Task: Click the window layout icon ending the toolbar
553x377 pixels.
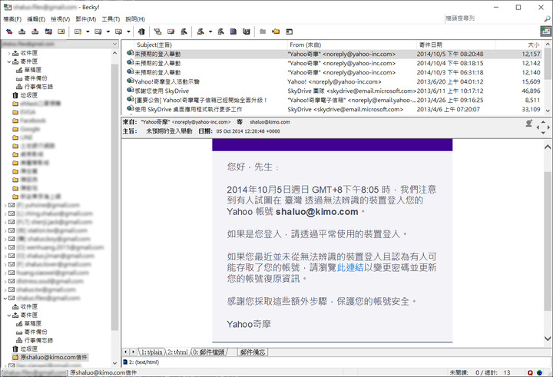Action: (x=290, y=31)
